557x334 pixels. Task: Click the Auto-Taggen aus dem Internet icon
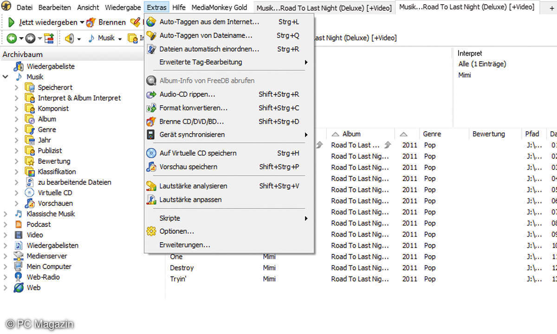[151, 22]
